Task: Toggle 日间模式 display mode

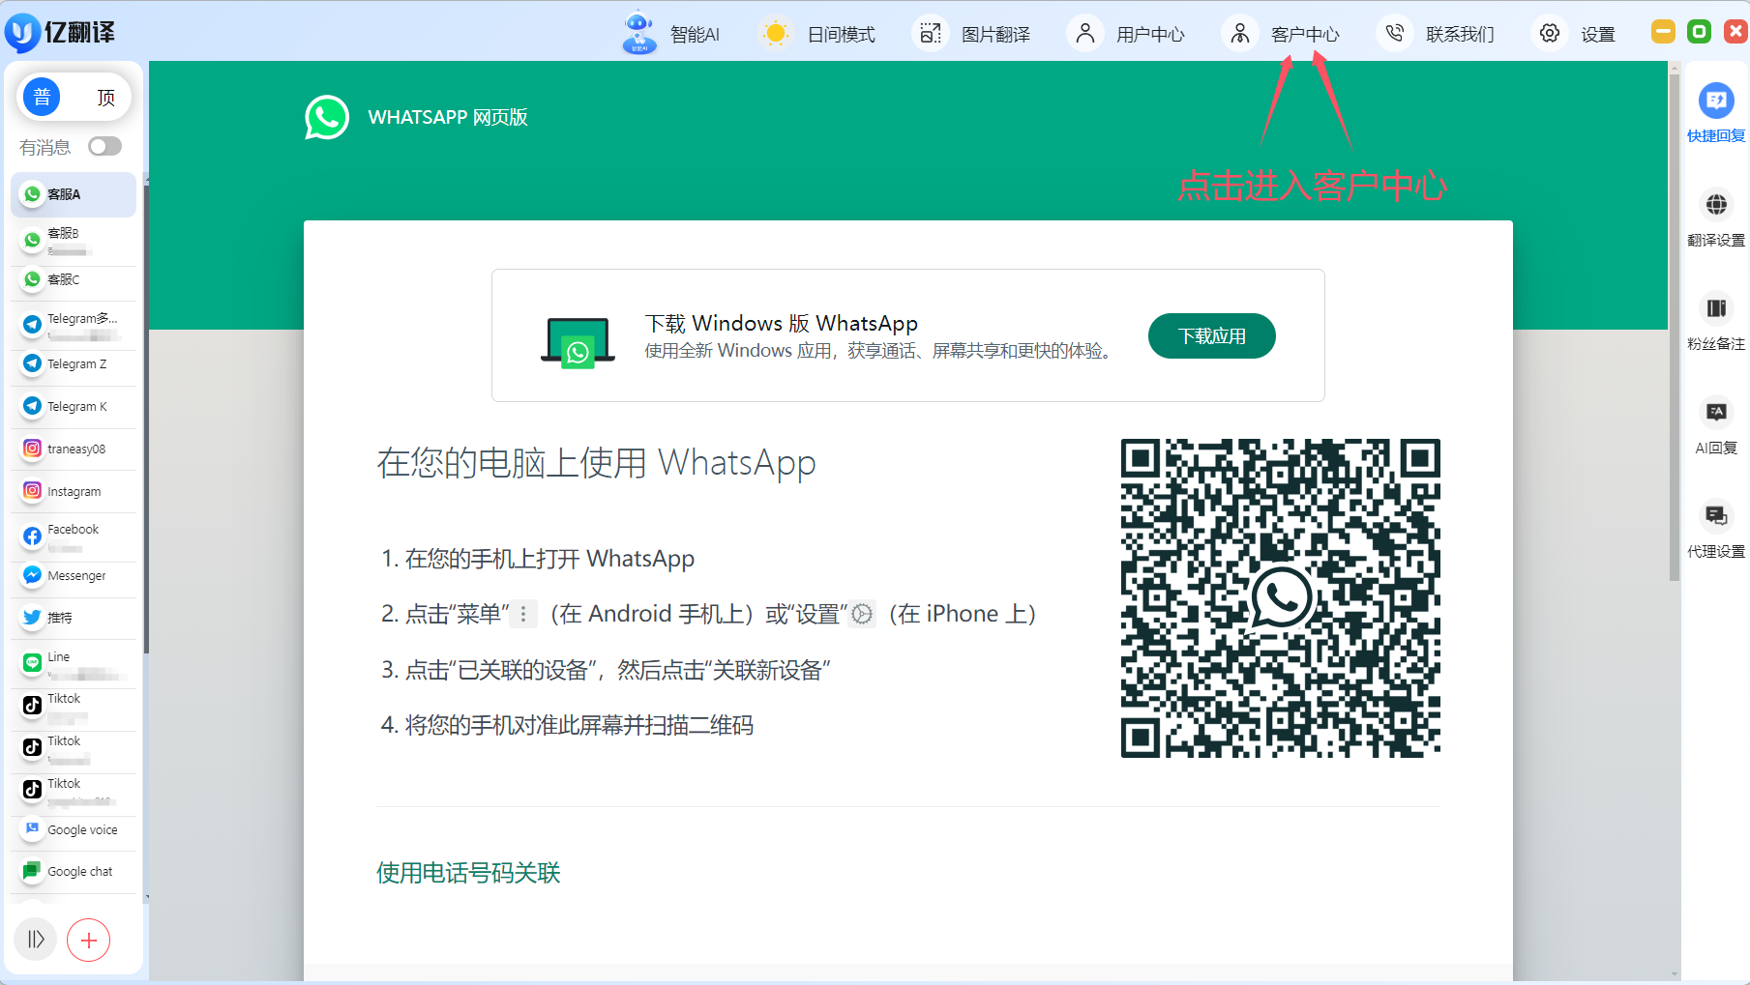Action: click(x=817, y=32)
